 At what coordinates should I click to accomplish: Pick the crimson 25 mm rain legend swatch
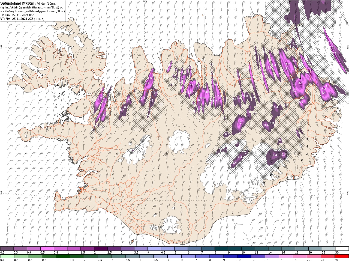pos(328,256)
